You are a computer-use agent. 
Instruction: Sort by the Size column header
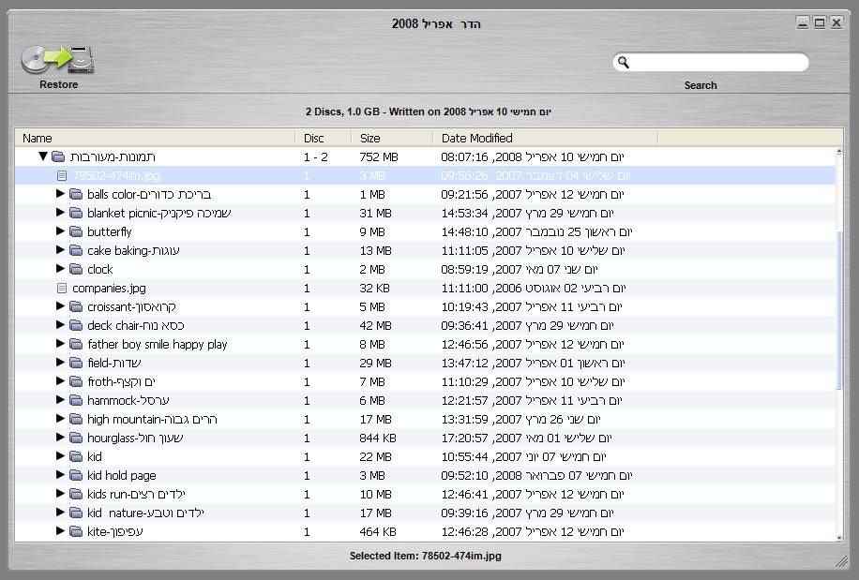392,138
